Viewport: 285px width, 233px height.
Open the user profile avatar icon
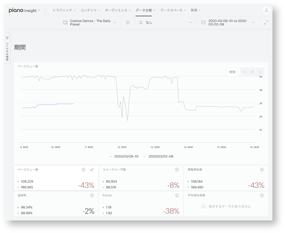266,10
